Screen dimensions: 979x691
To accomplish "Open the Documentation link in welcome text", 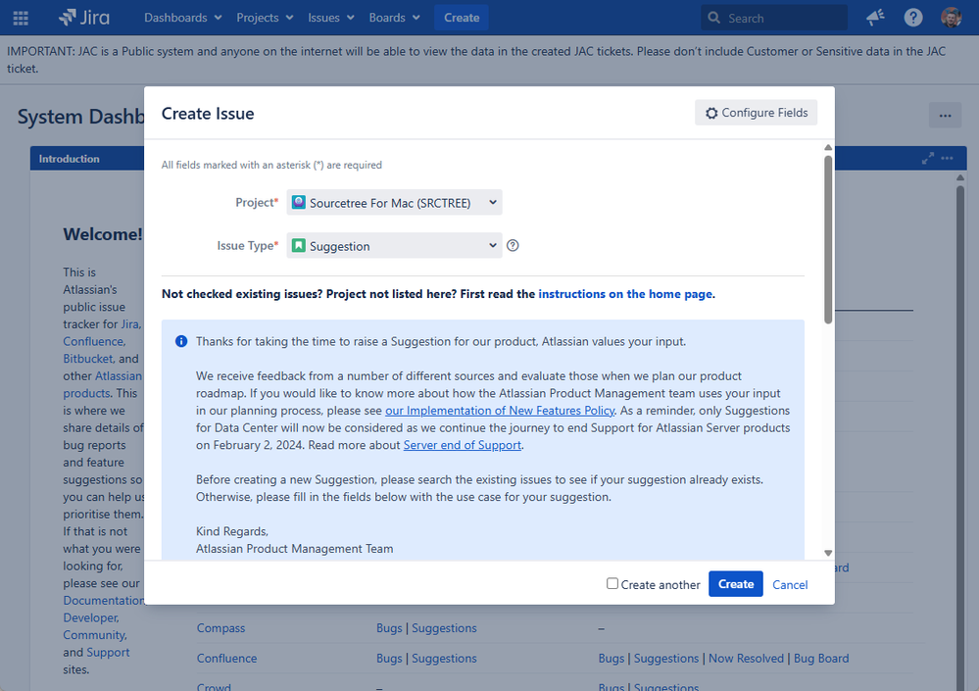I will [x=104, y=600].
